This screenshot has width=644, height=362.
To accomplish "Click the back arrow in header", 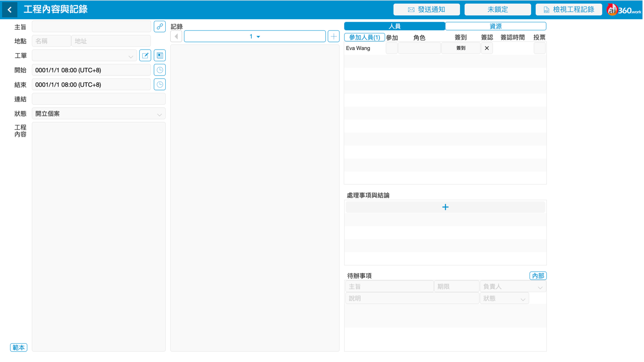I will click(10, 10).
